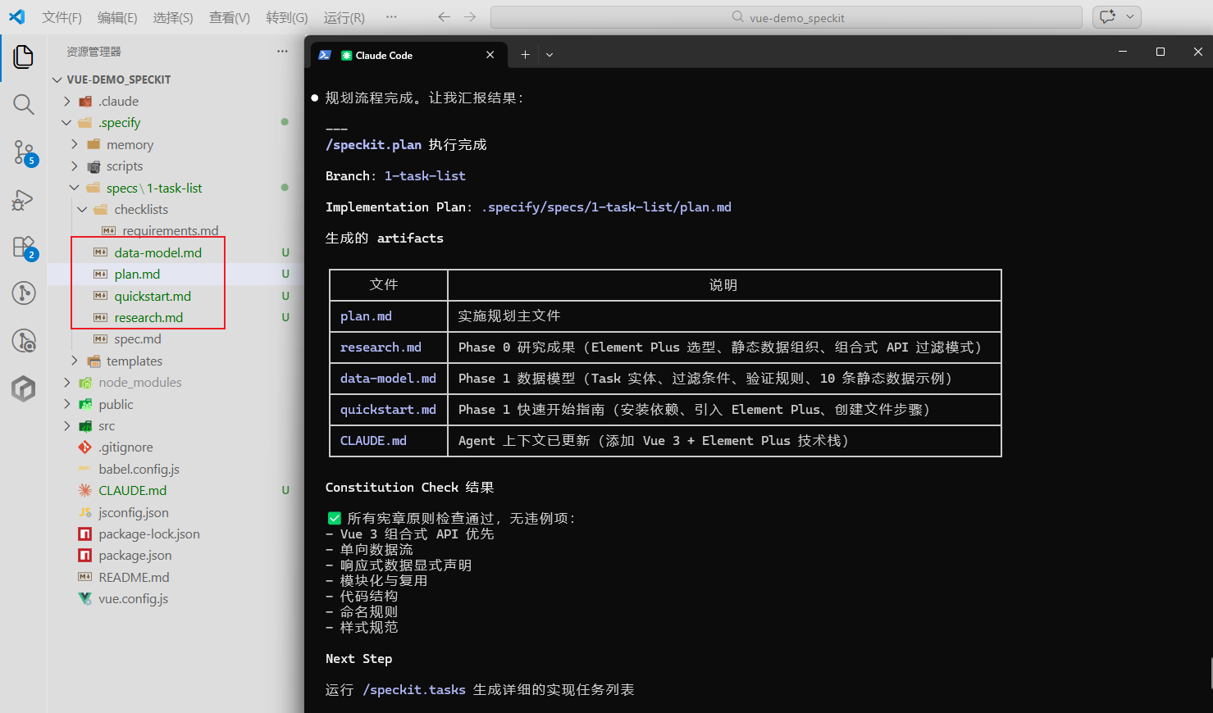This screenshot has height=713, width=1213.
Task: Click CLAUDE.md in the artifacts table
Action: click(373, 441)
